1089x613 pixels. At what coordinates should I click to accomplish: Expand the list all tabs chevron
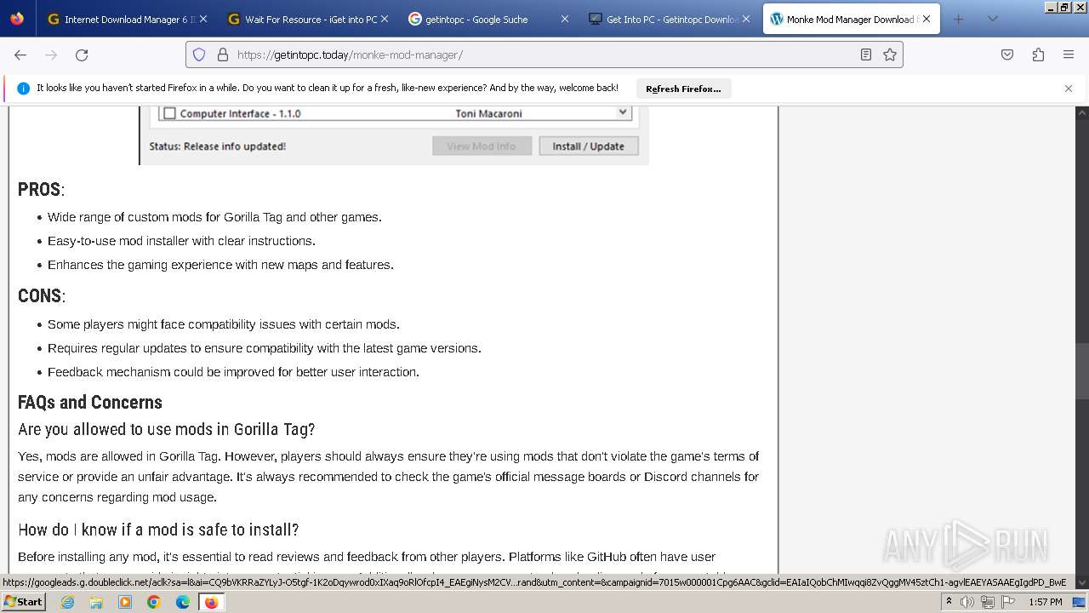(993, 19)
